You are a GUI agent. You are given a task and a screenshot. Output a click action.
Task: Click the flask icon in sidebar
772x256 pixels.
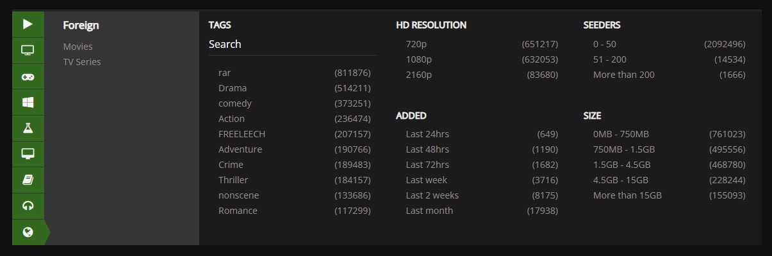[x=28, y=128]
